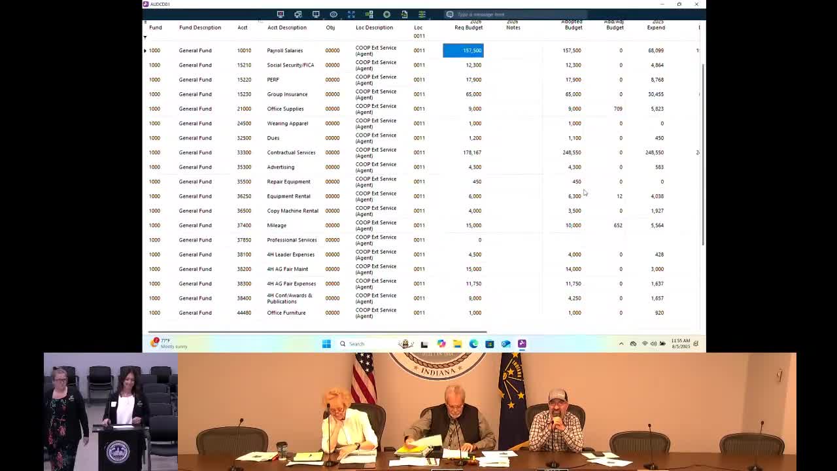
Task: Click the Group Insurance account description
Action: pos(287,94)
